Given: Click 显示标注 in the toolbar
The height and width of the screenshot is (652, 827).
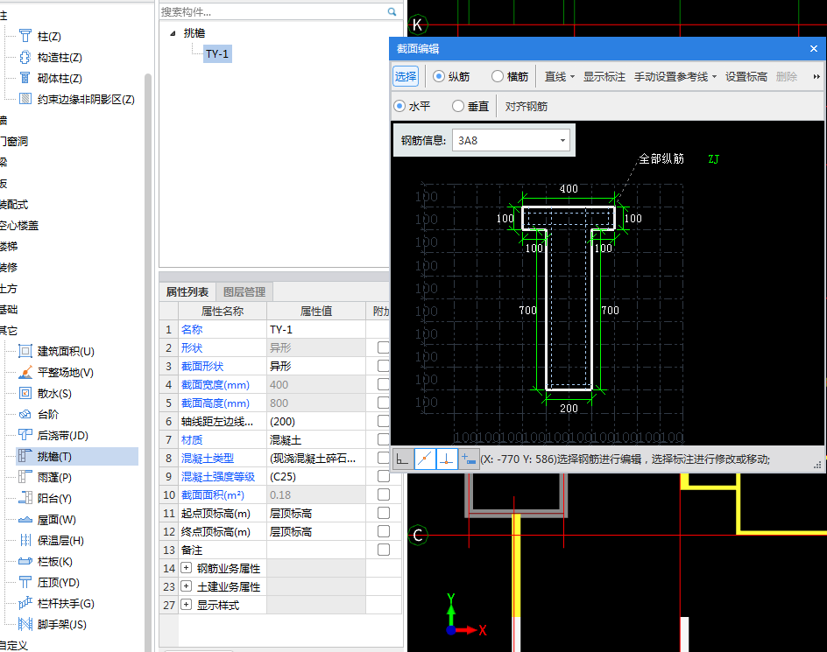Looking at the screenshot, I should pos(604,77).
